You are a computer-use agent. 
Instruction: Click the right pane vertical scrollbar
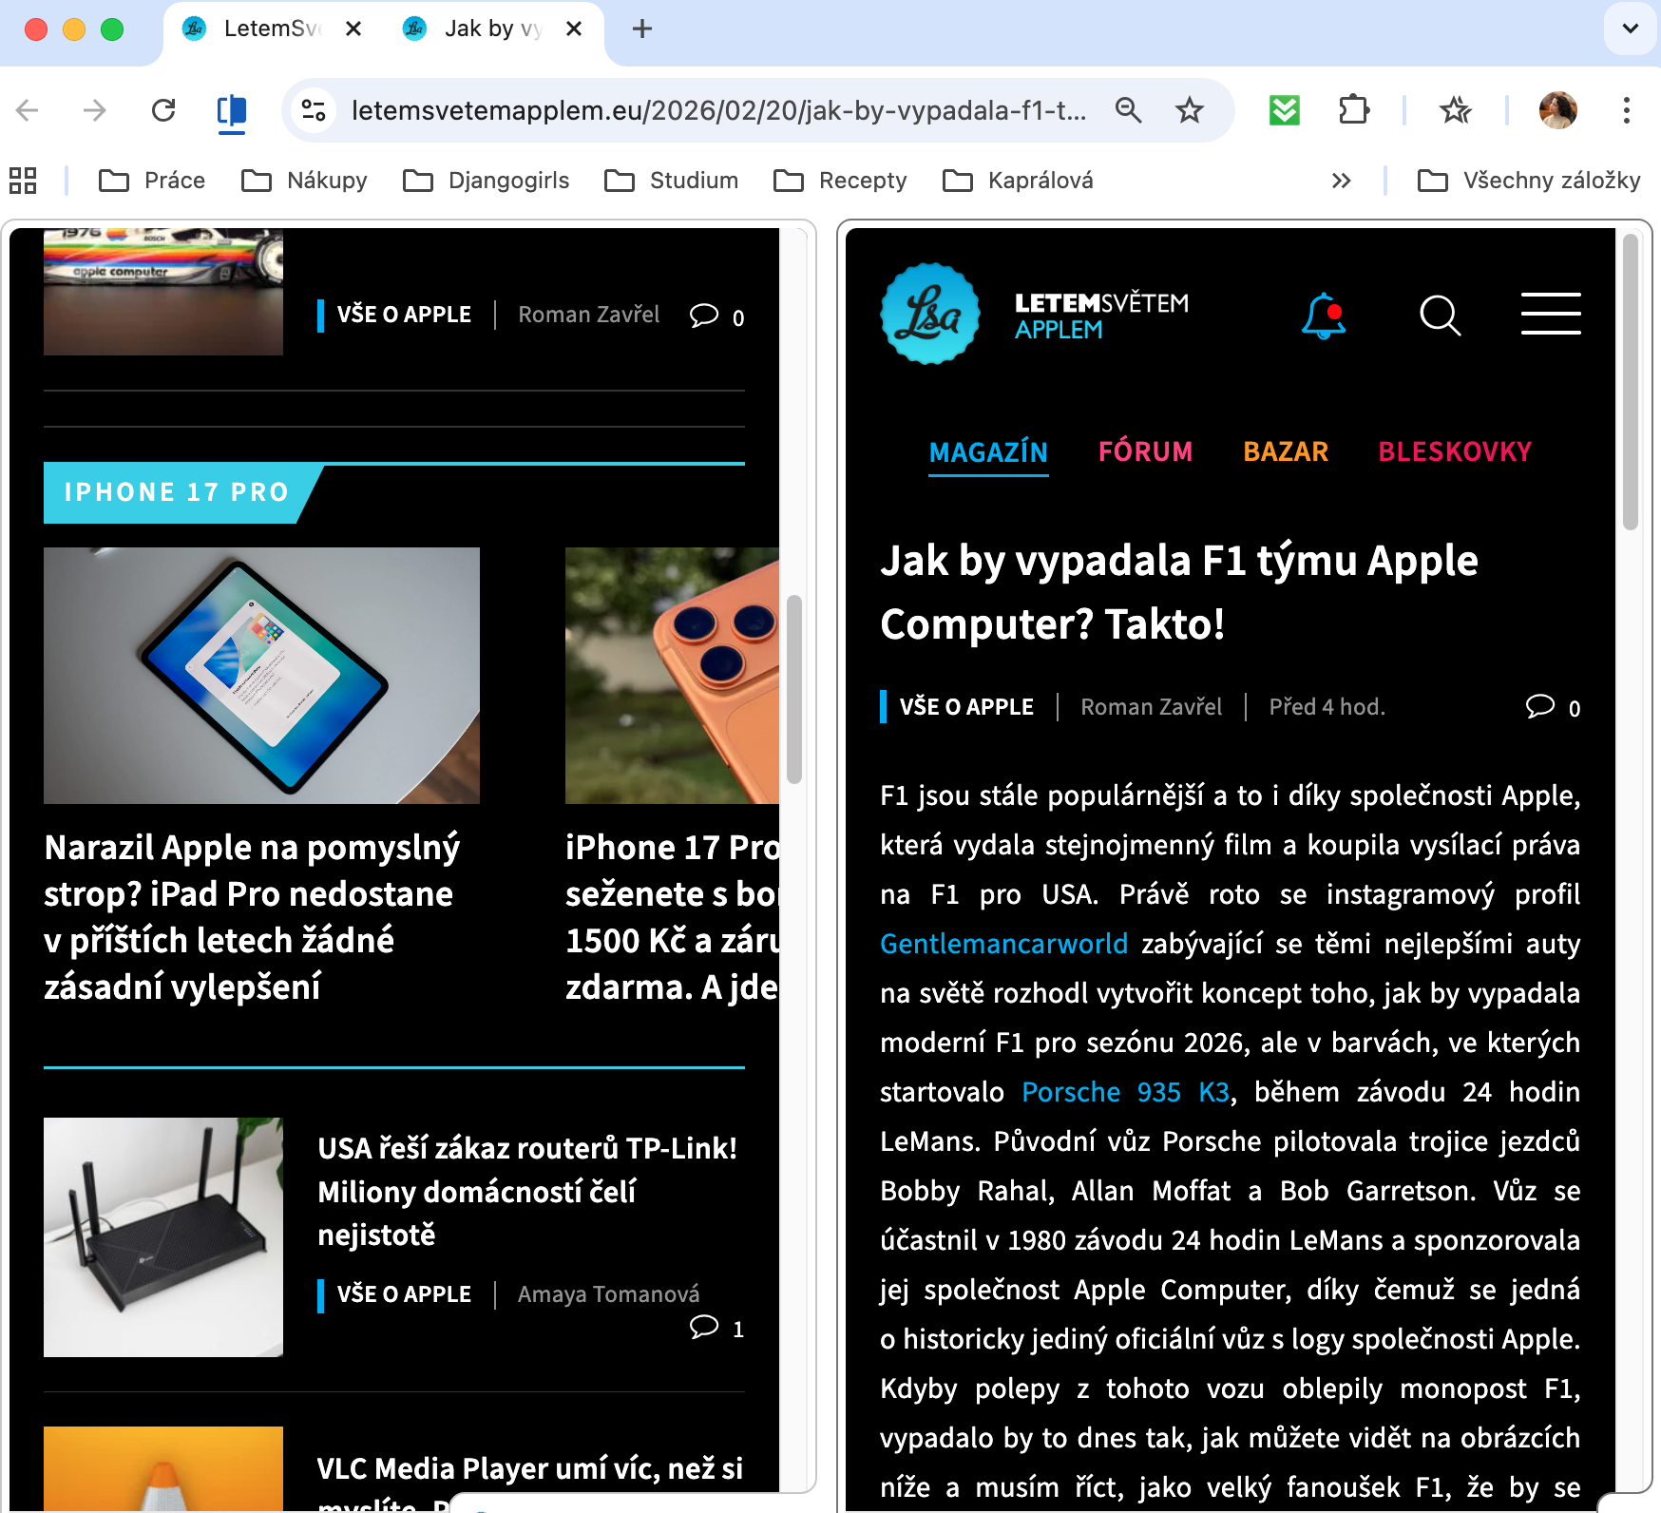tap(1631, 382)
